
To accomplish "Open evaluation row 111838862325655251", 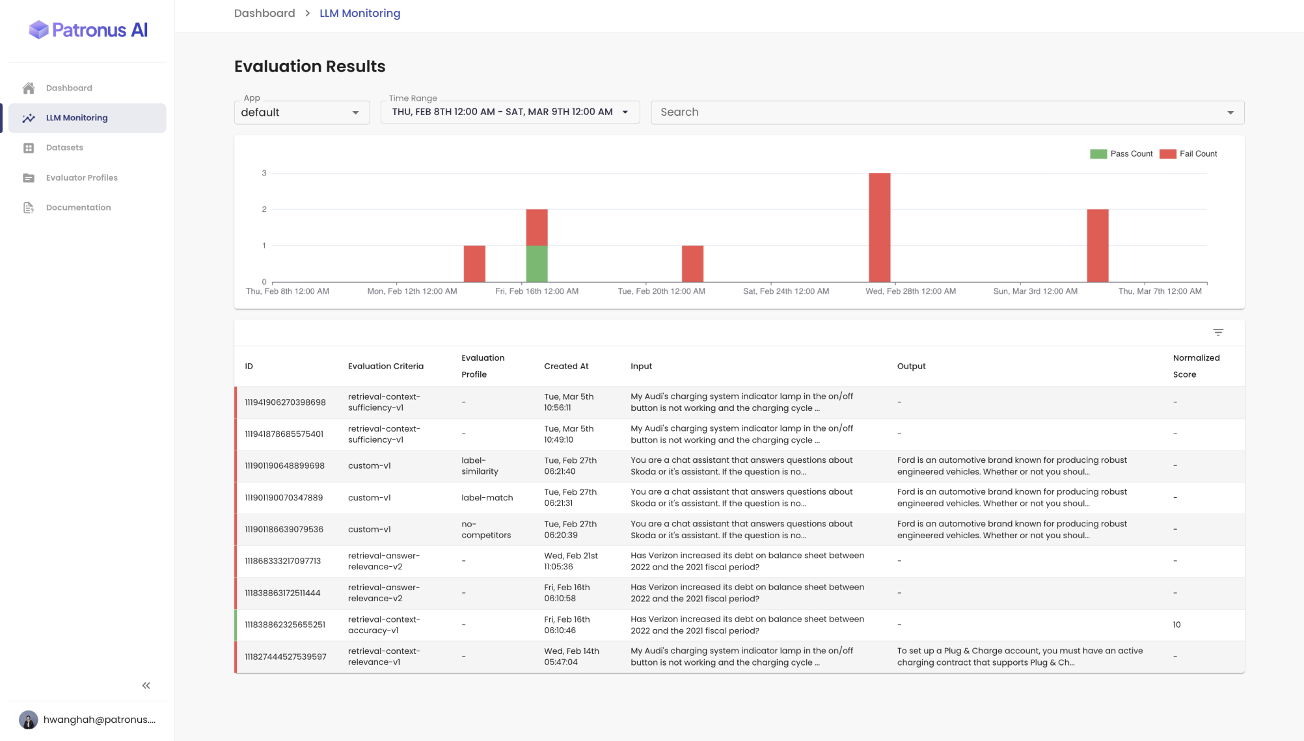I will (285, 625).
